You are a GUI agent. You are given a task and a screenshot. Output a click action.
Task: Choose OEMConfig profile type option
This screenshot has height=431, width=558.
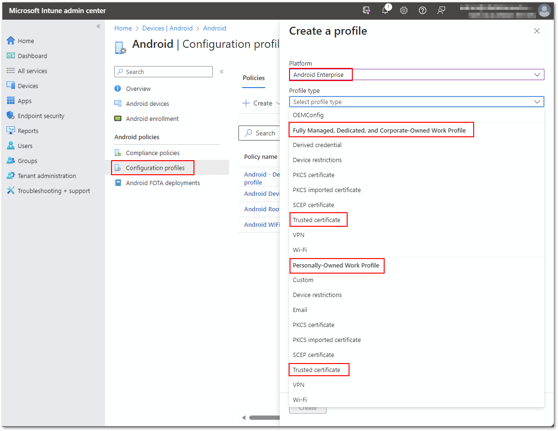(x=308, y=115)
